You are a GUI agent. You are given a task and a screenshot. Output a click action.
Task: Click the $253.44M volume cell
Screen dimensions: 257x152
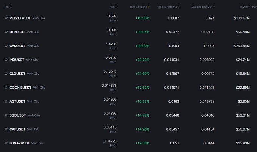click(x=242, y=46)
